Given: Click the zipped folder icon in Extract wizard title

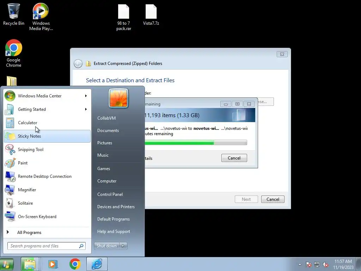Looking at the screenshot, I should (x=88, y=64).
